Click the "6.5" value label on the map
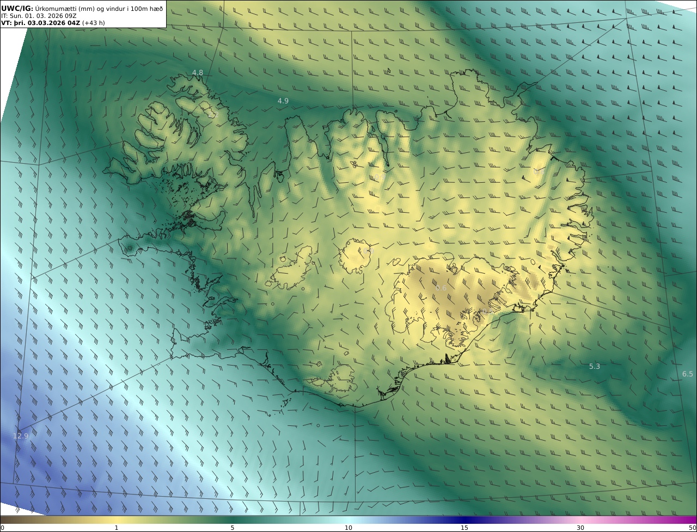 pos(688,374)
